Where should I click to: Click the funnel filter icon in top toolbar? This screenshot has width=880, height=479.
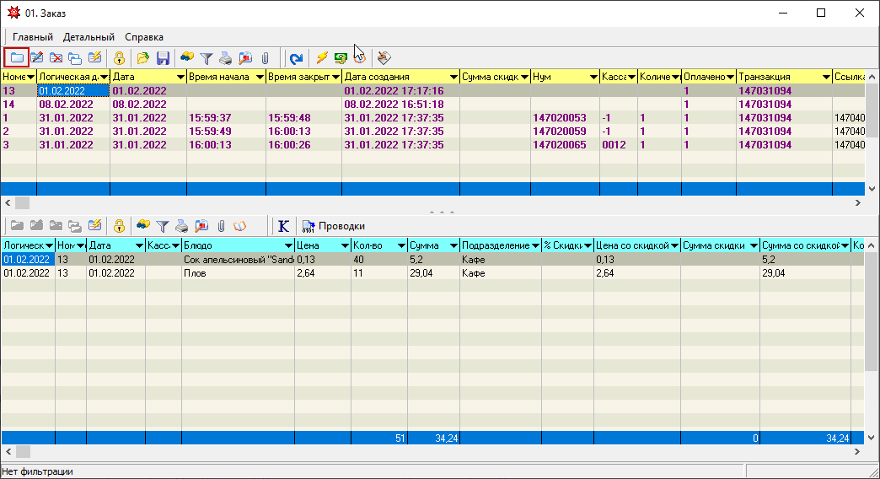tap(207, 58)
